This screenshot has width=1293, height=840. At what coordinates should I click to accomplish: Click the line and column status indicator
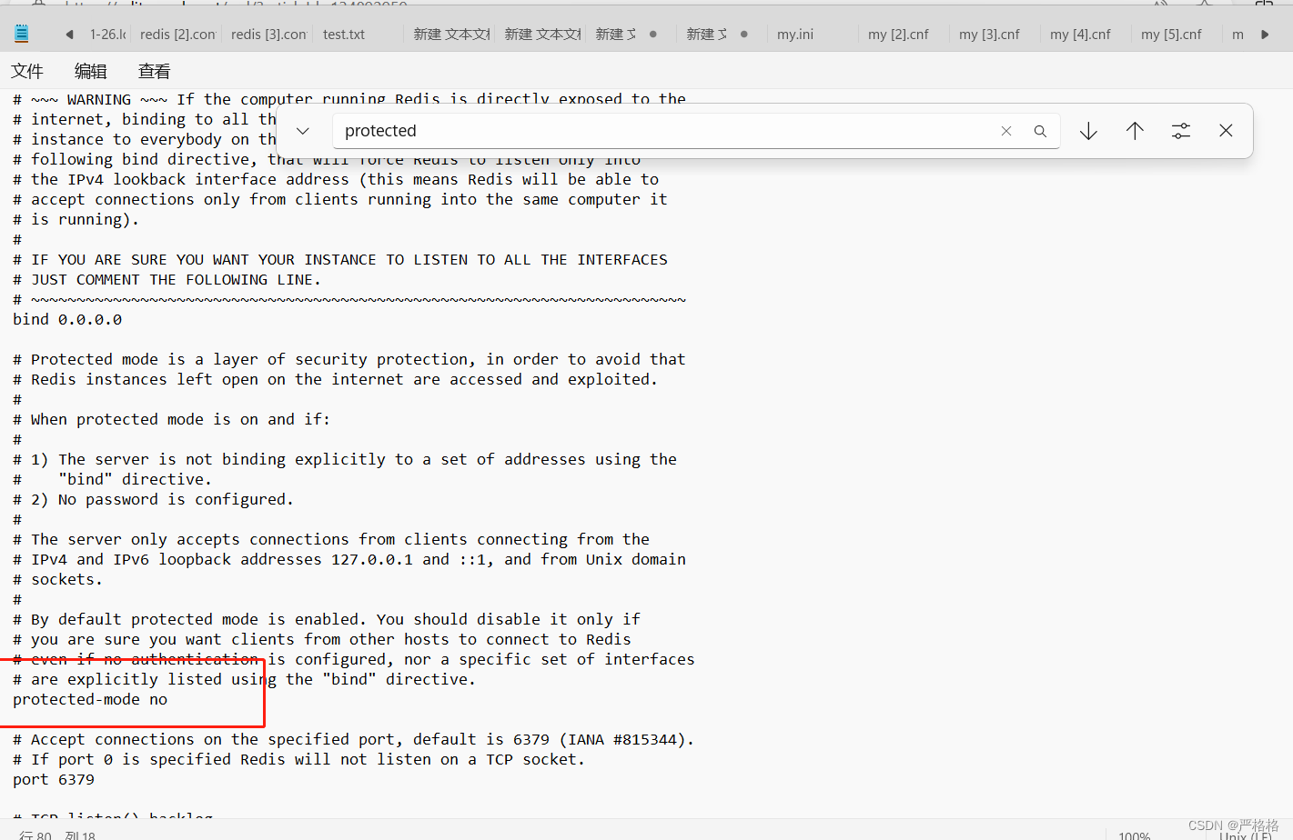pos(56,835)
